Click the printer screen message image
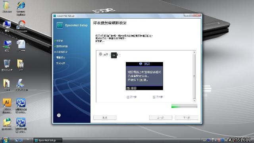Screen dimensions: 254x143 coord(144,76)
